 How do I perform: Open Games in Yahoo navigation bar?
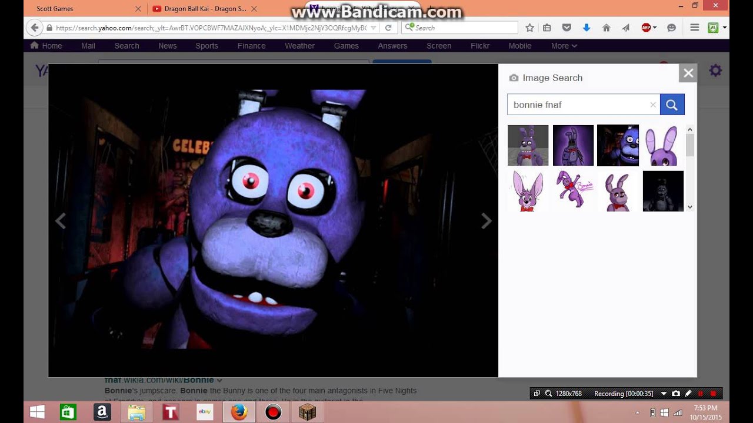click(346, 46)
